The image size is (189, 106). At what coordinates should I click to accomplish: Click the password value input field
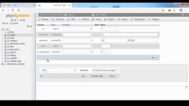point(129,40)
